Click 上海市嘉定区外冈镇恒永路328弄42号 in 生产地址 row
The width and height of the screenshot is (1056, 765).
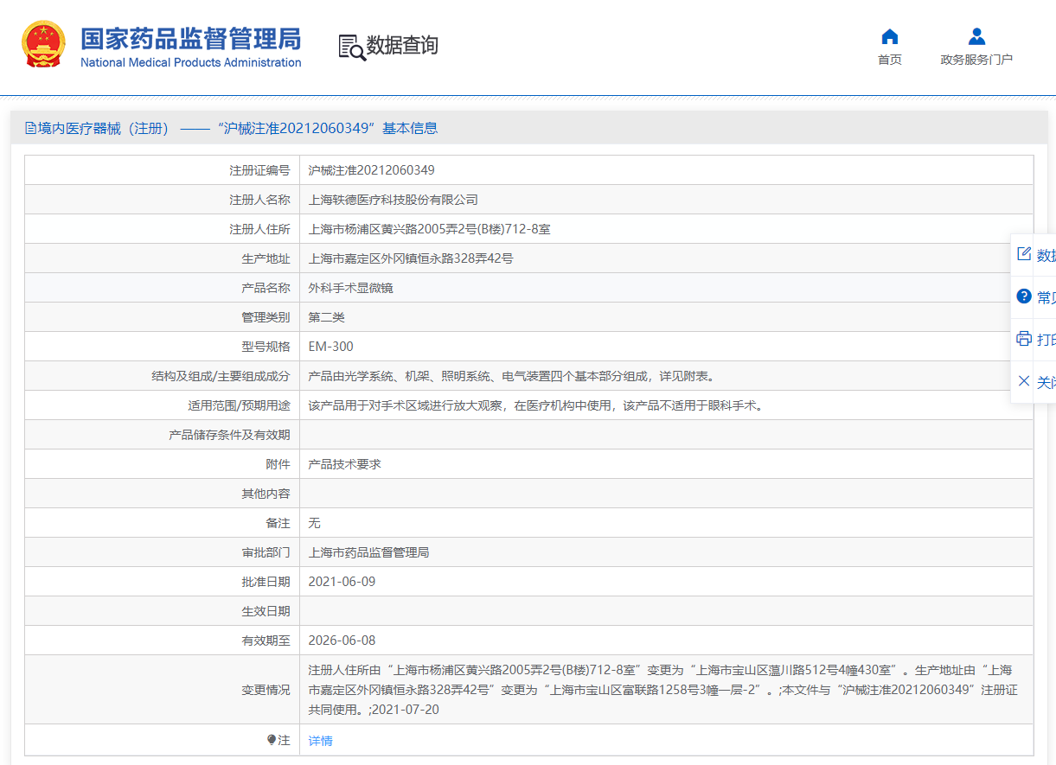pos(411,258)
